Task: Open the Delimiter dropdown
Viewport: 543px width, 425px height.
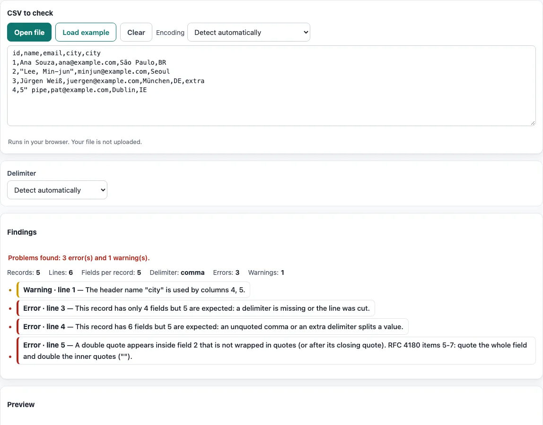Action: (x=57, y=190)
